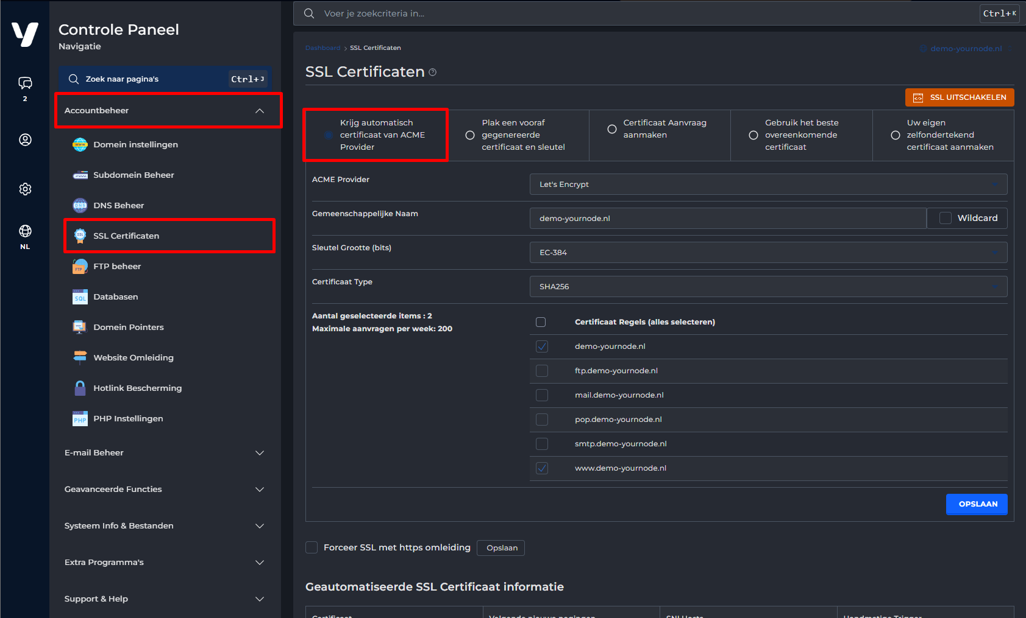1026x618 pixels.
Task: Click the Y logo in the sidebar
Action: [25, 34]
